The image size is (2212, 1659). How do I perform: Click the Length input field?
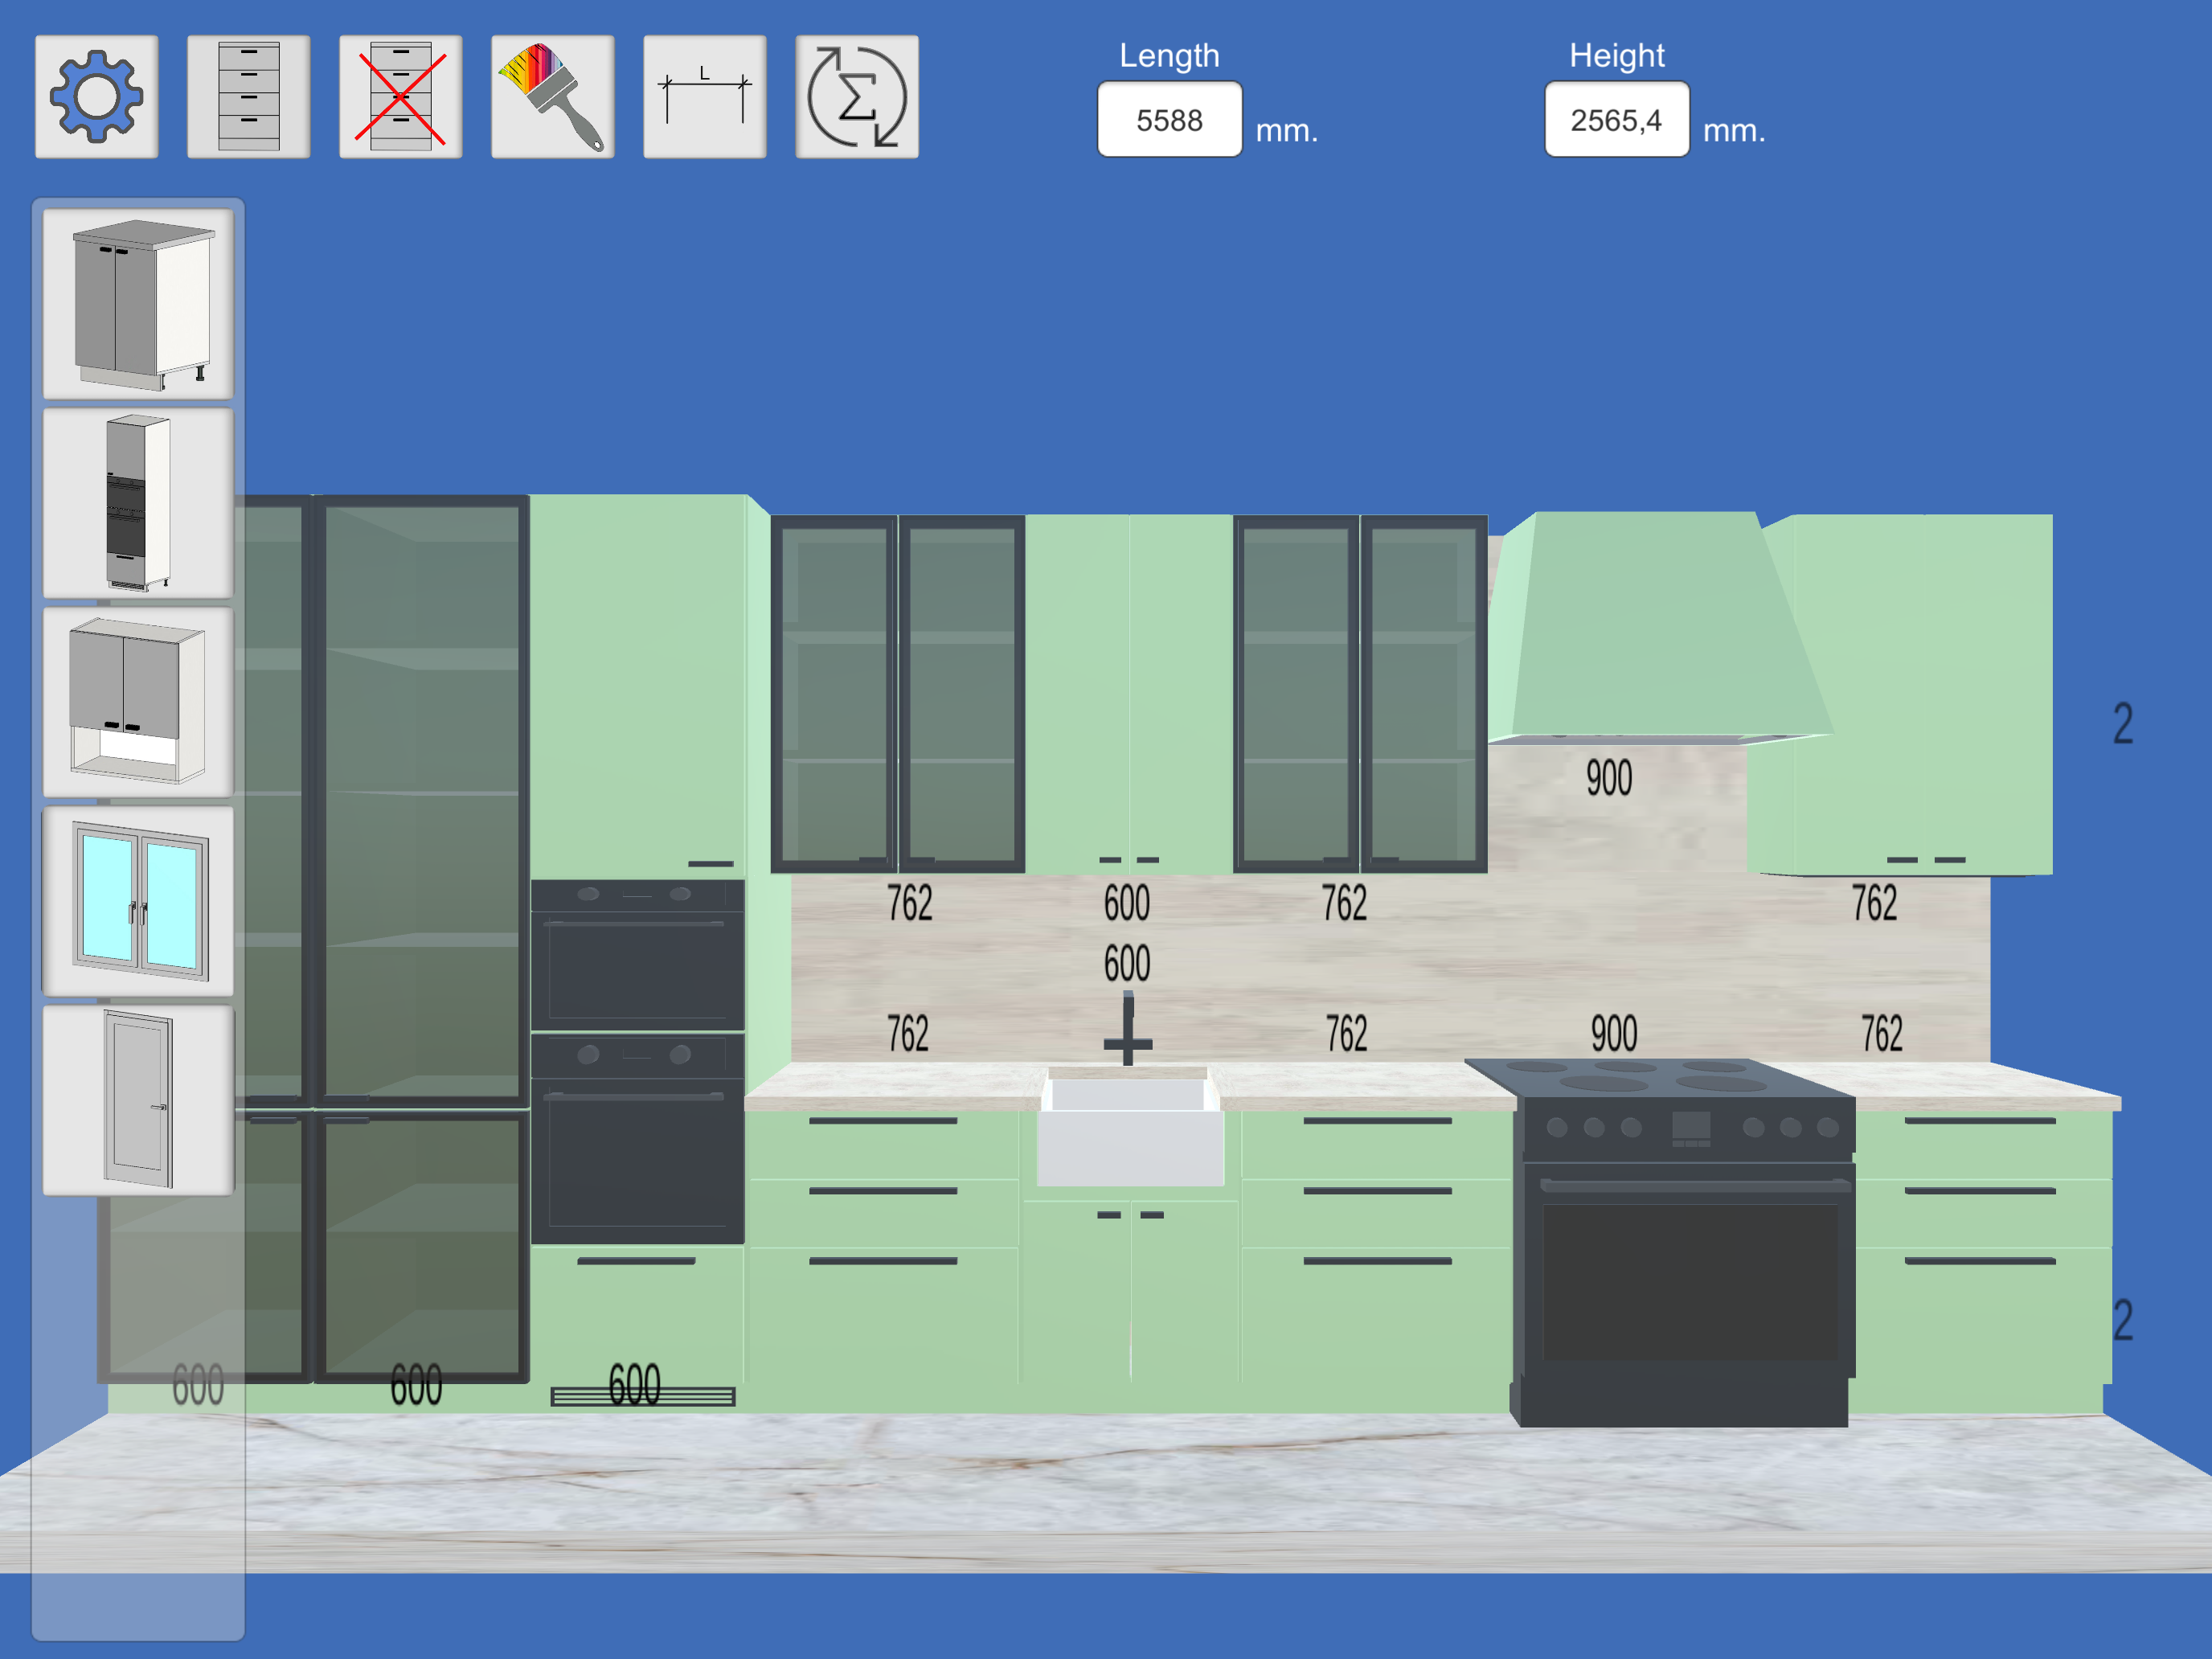pyautogui.click(x=1169, y=120)
